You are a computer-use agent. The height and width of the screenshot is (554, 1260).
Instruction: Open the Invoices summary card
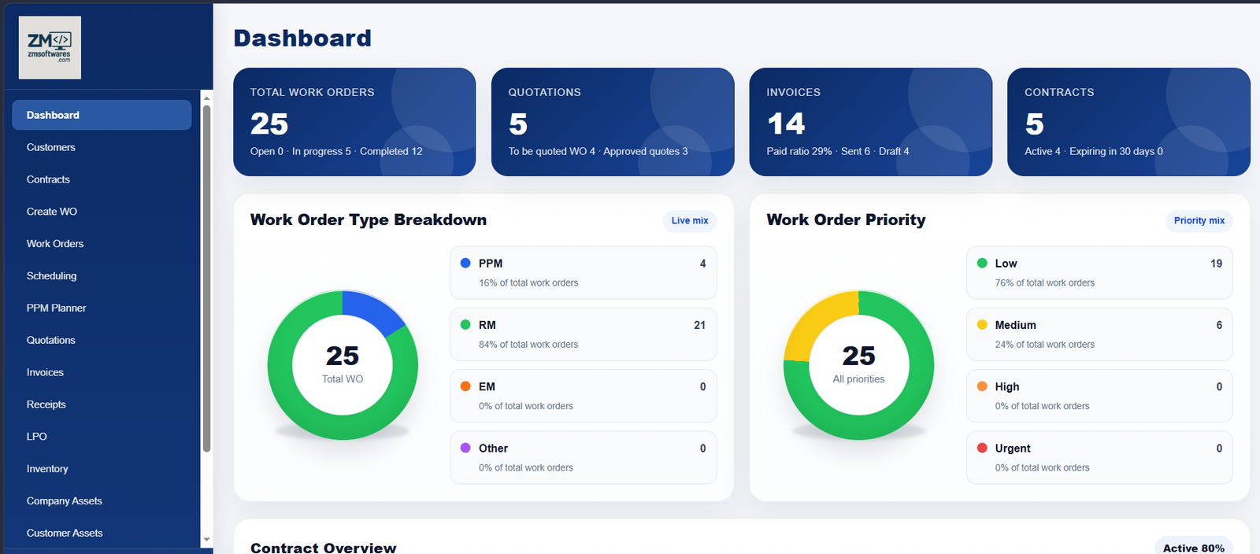click(x=870, y=122)
